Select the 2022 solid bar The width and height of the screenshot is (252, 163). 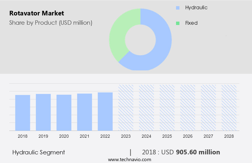click(105, 111)
